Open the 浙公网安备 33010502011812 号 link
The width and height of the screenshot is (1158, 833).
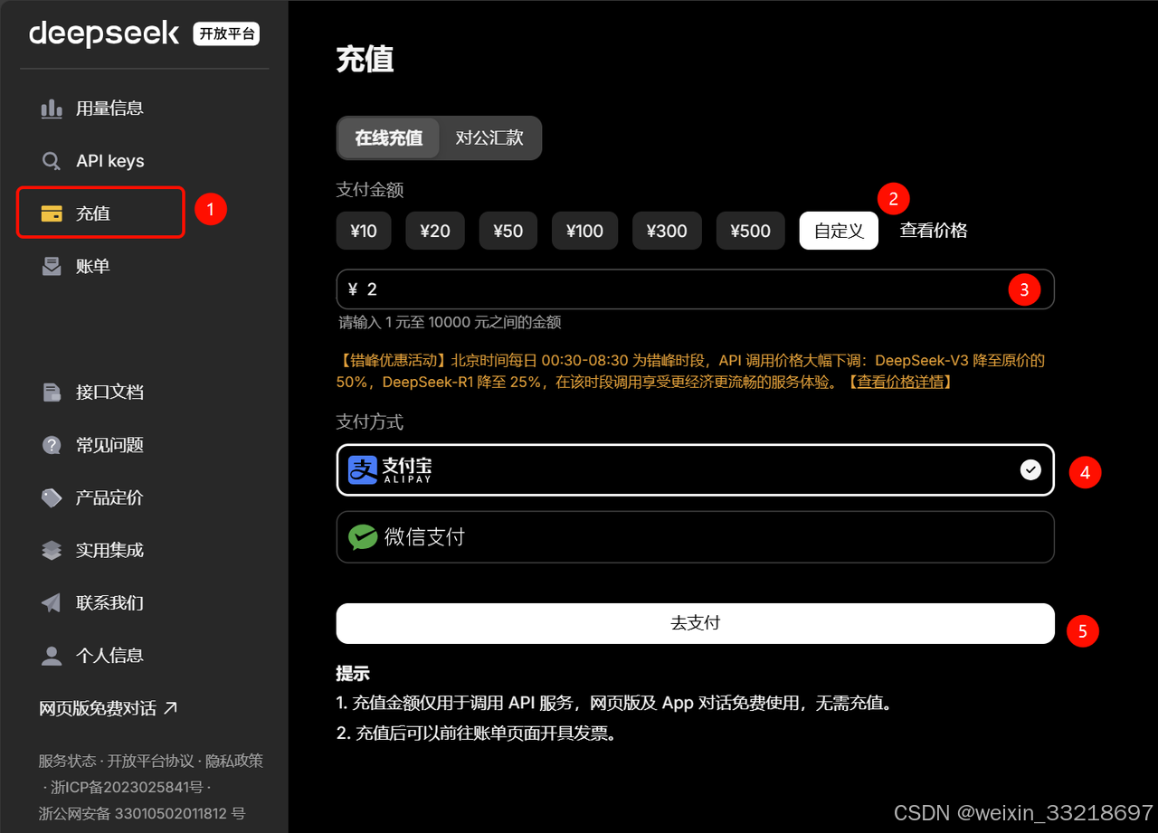point(142,813)
